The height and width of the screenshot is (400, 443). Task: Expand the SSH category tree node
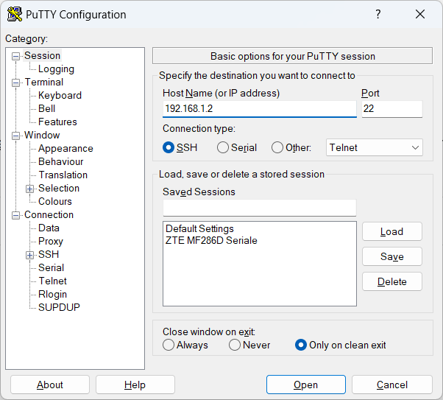[x=30, y=255]
